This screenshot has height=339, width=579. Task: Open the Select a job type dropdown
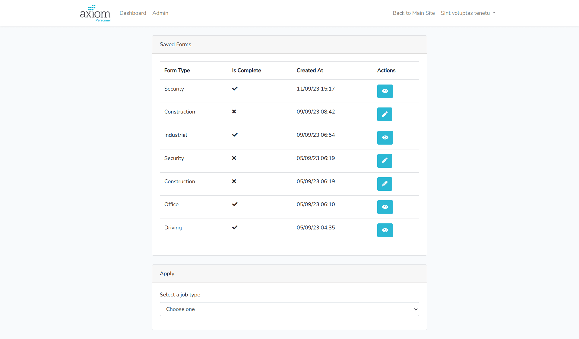coord(289,309)
